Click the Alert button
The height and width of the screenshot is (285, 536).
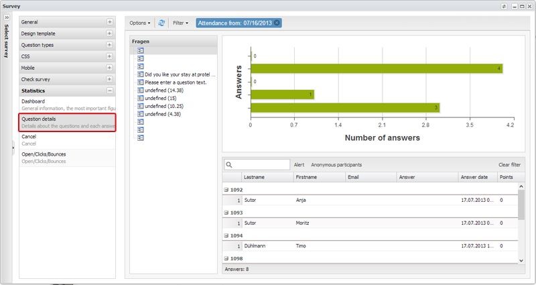click(299, 164)
